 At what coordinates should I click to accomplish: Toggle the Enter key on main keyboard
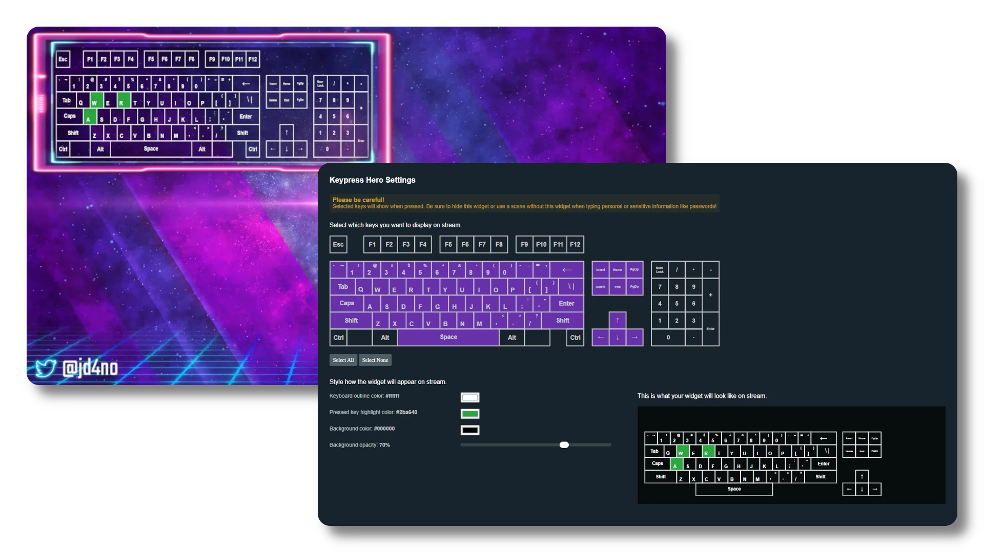coord(566,304)
